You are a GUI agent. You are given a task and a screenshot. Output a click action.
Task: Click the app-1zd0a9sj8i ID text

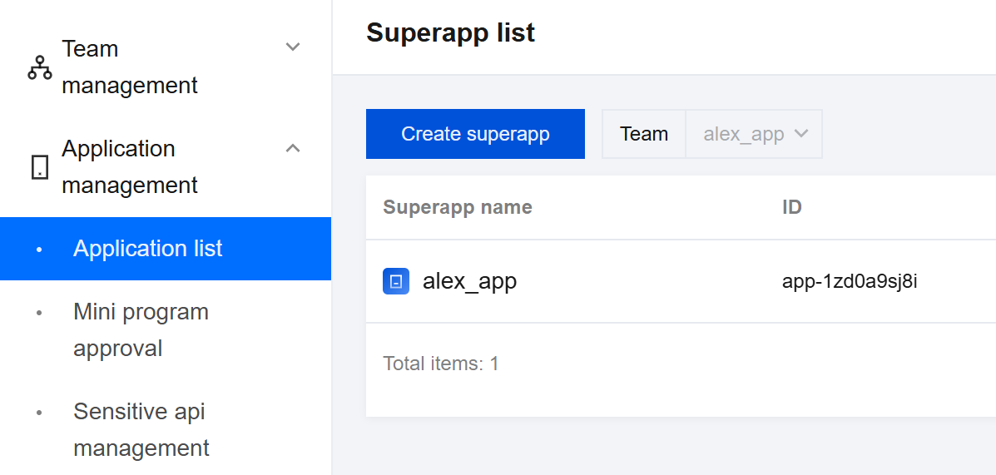coord(850,281)
